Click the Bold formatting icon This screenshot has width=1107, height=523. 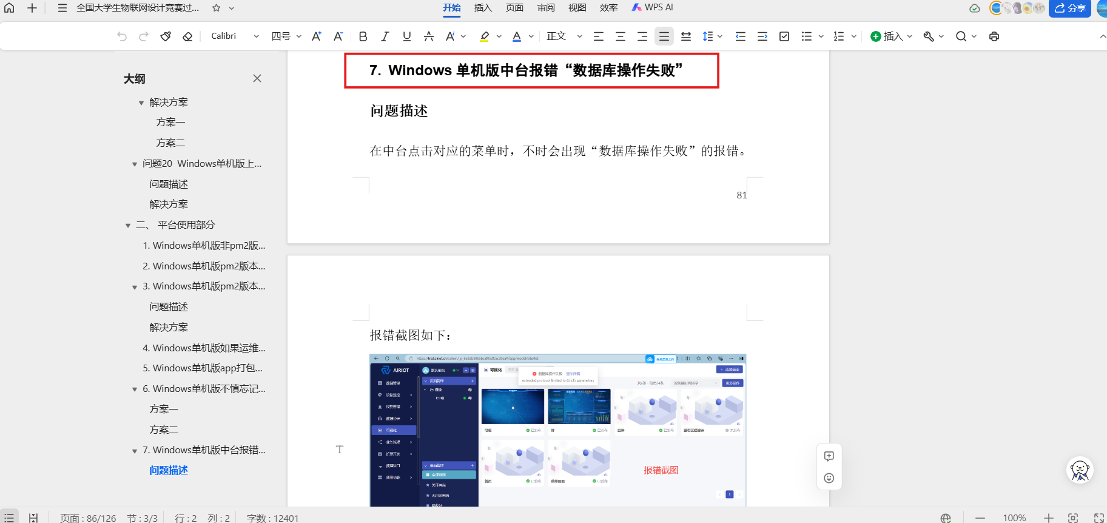[x=363, y=36]
